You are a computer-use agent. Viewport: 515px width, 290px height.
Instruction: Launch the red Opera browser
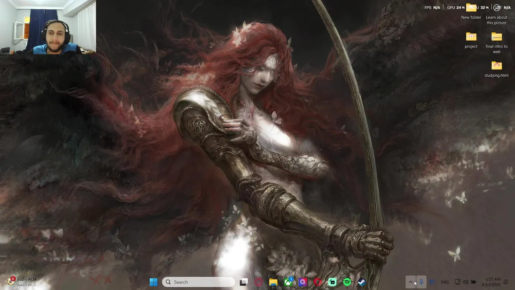318,282
